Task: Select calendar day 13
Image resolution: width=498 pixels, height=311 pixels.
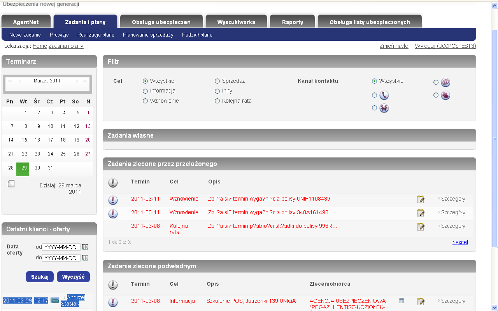Action: [x=88, y=126]
